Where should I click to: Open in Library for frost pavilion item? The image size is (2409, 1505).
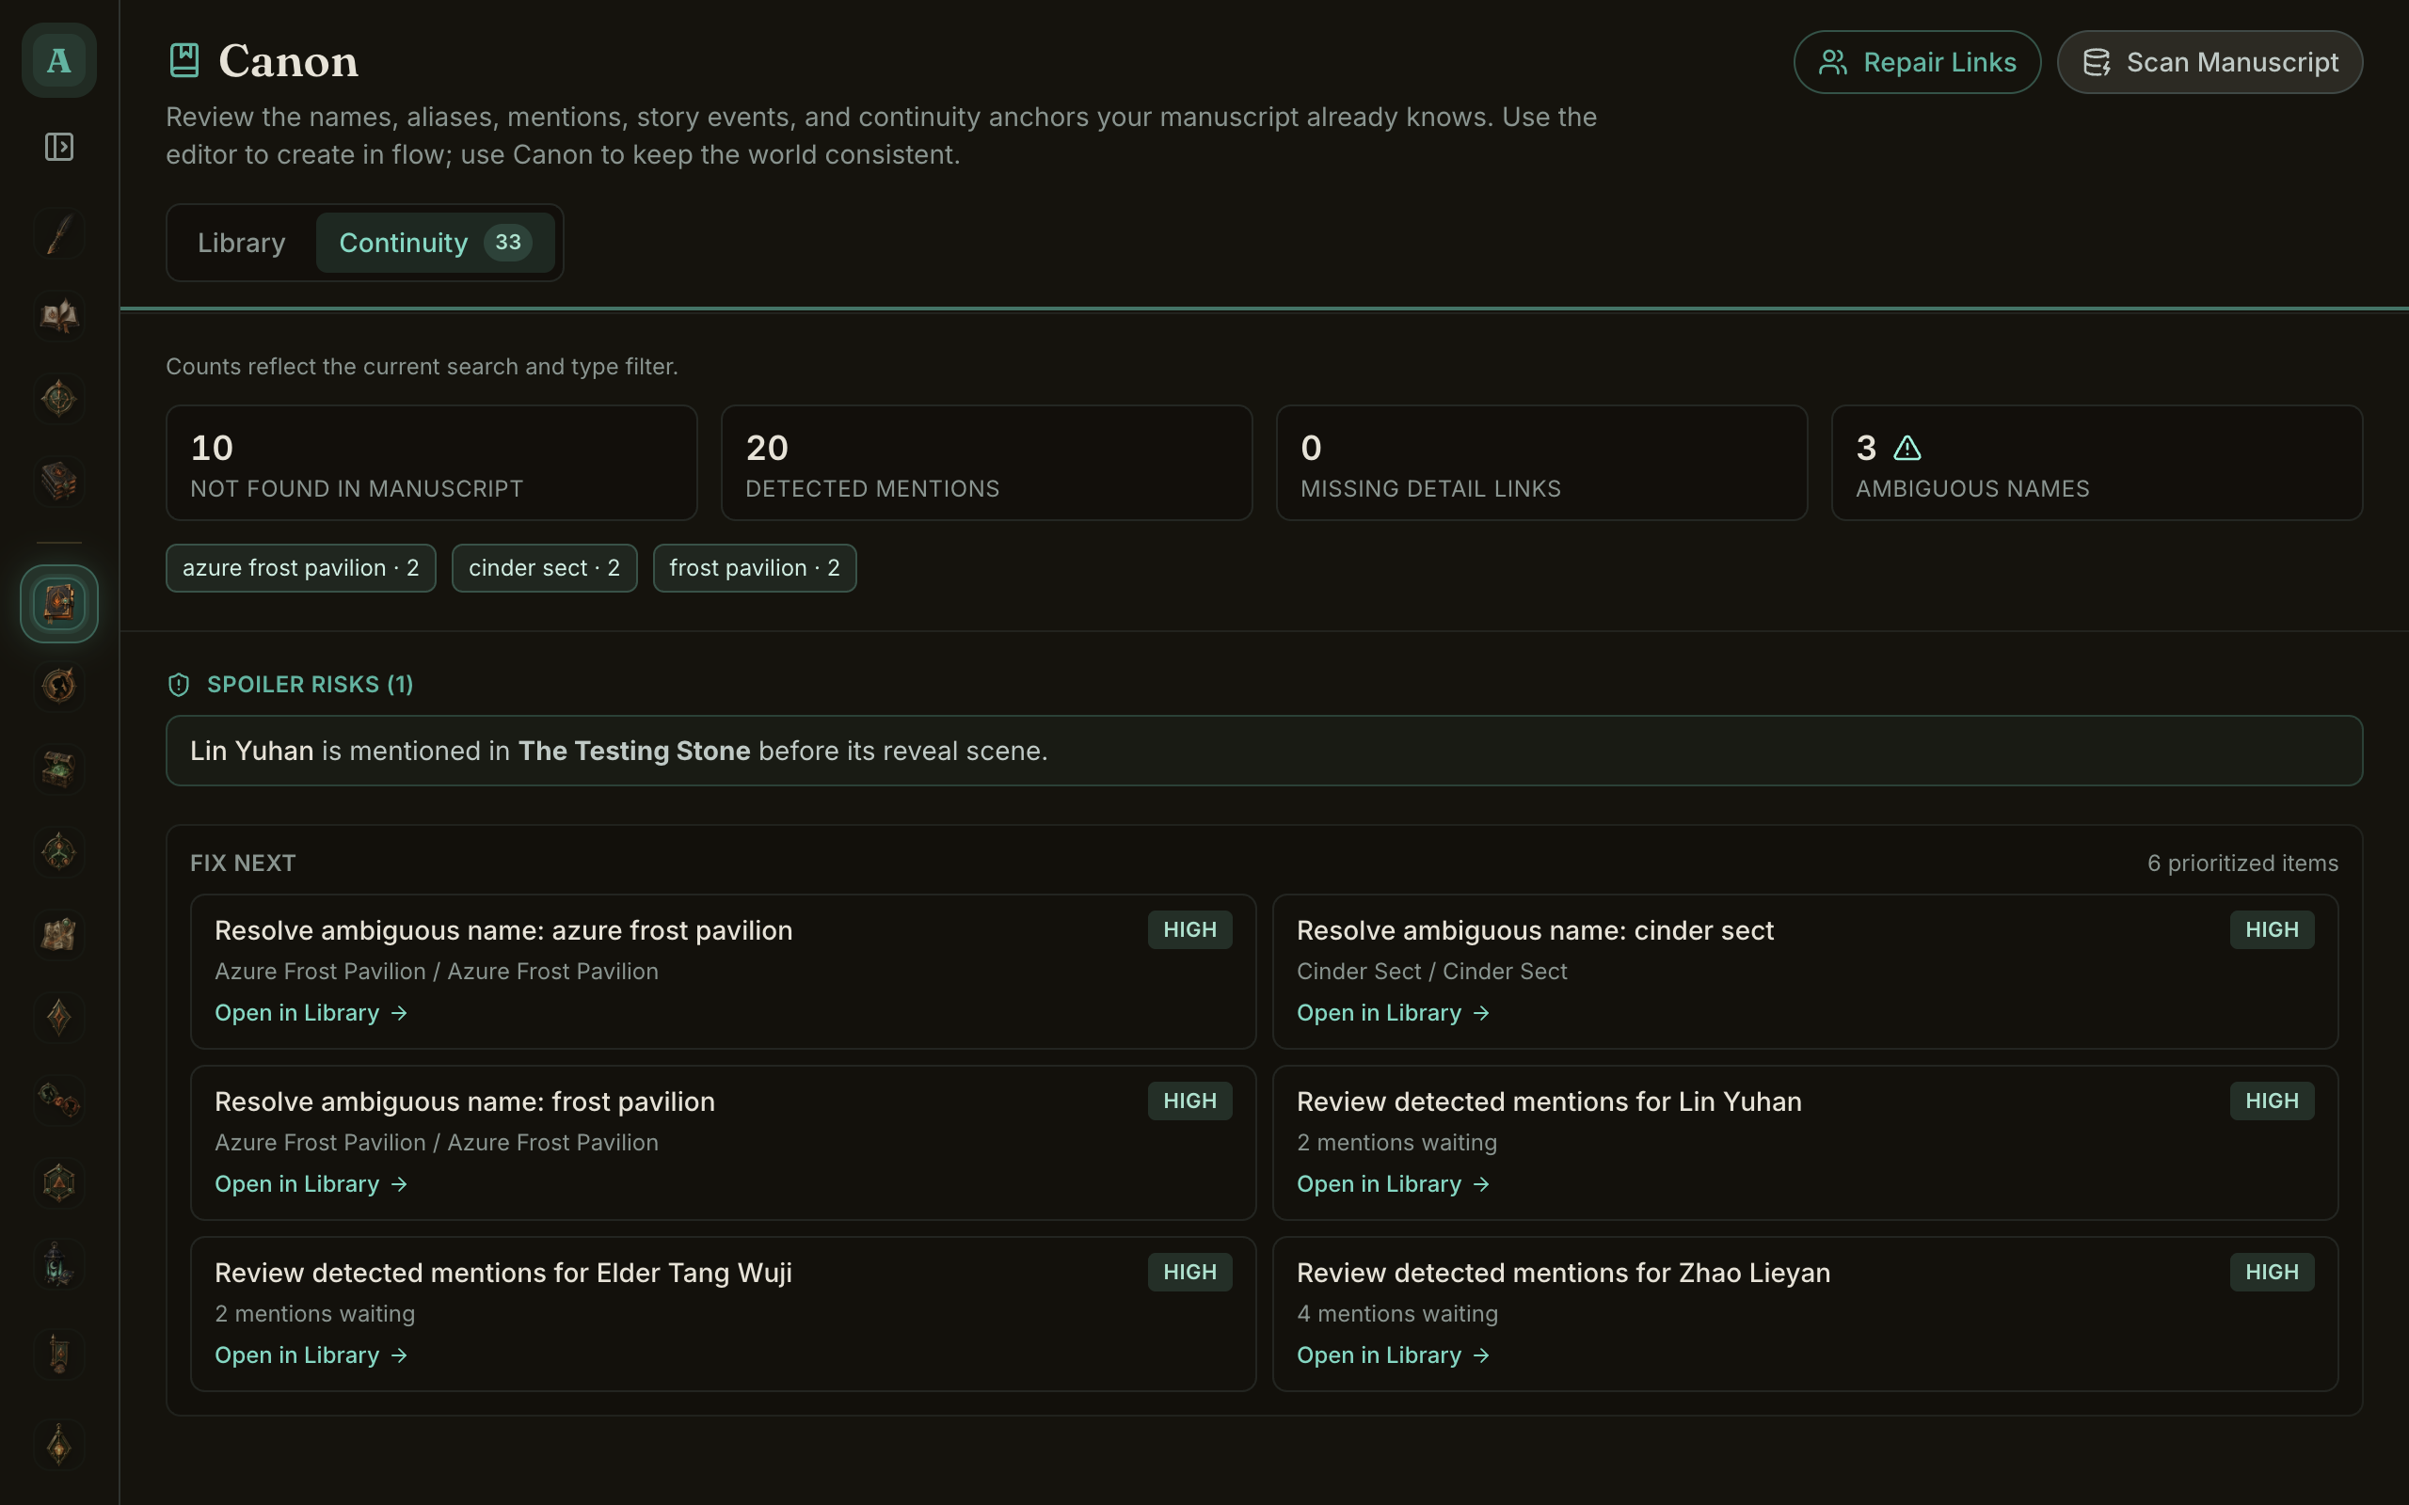(311, 1184)
